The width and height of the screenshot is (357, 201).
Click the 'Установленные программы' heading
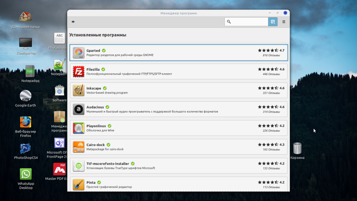point(98,35)
